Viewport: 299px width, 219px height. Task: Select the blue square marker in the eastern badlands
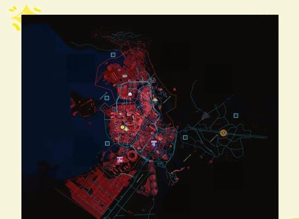click(236, 116)
